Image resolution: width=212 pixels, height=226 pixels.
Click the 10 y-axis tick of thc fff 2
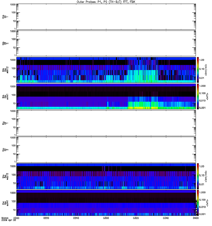click(x=14, y=154)
